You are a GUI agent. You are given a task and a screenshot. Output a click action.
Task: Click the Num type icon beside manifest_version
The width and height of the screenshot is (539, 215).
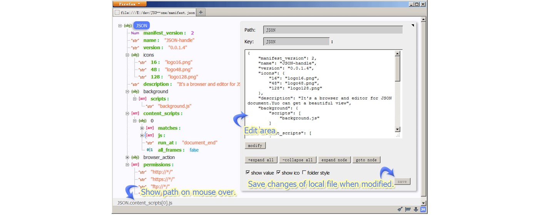tap(135, 33)
